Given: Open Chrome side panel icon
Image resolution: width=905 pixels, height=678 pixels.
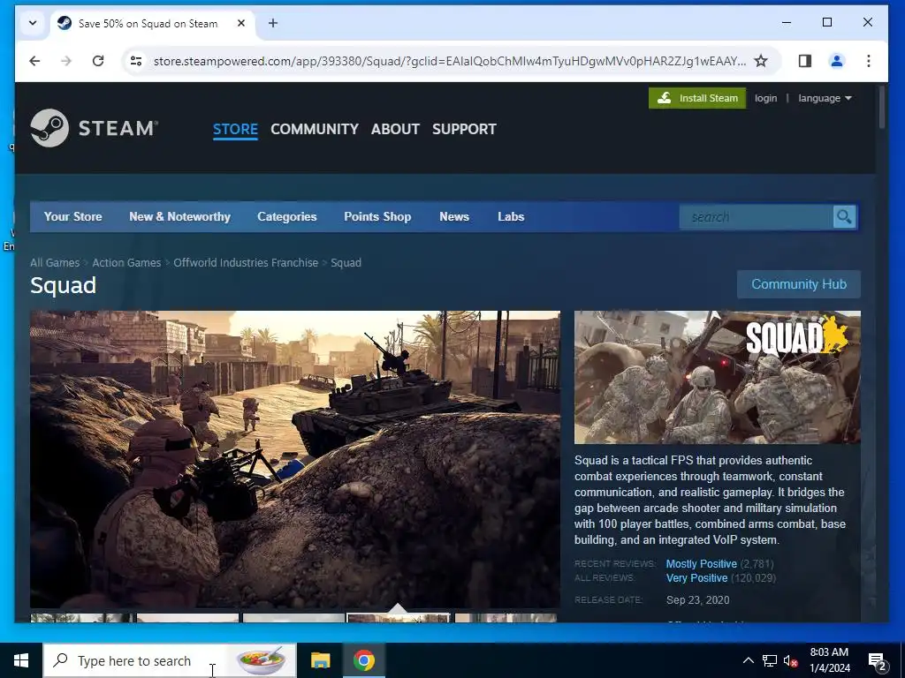Looking at the screenshot, I should [x=805, y=61].
